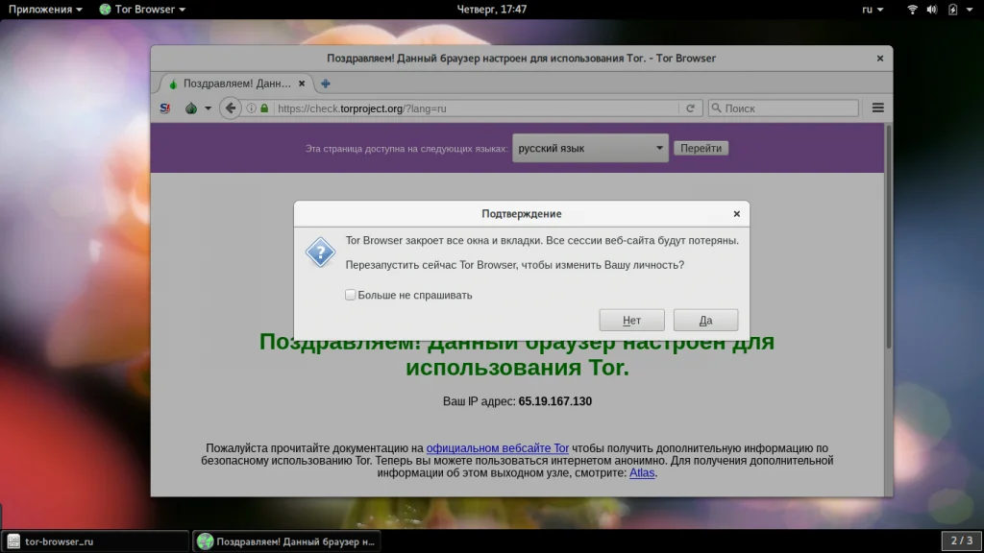This screenshot has width=984, height=553.
Task: Close the Tor Browser window
Action: click(880, 59)
